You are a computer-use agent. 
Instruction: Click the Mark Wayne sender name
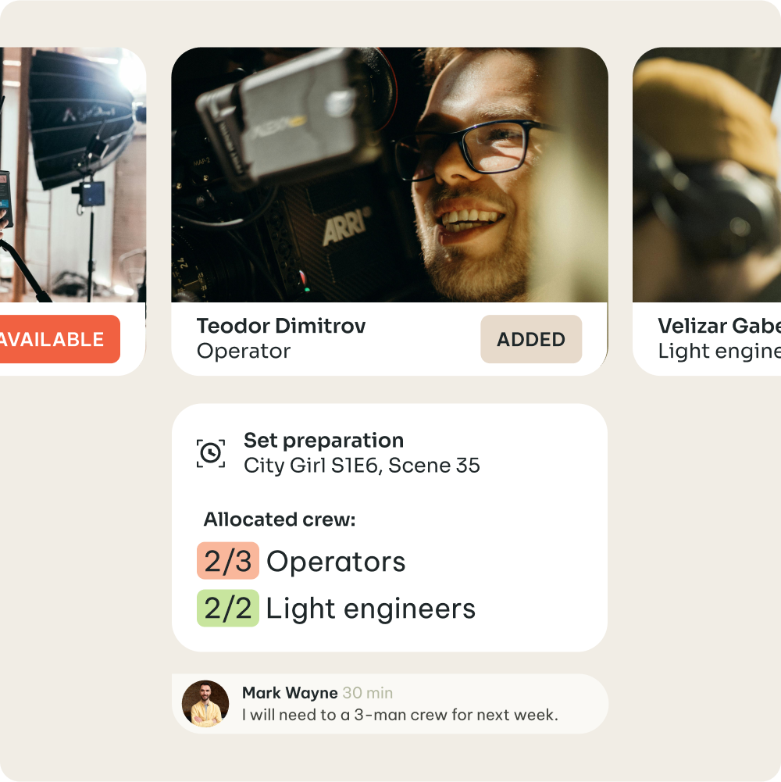(290, 693)
